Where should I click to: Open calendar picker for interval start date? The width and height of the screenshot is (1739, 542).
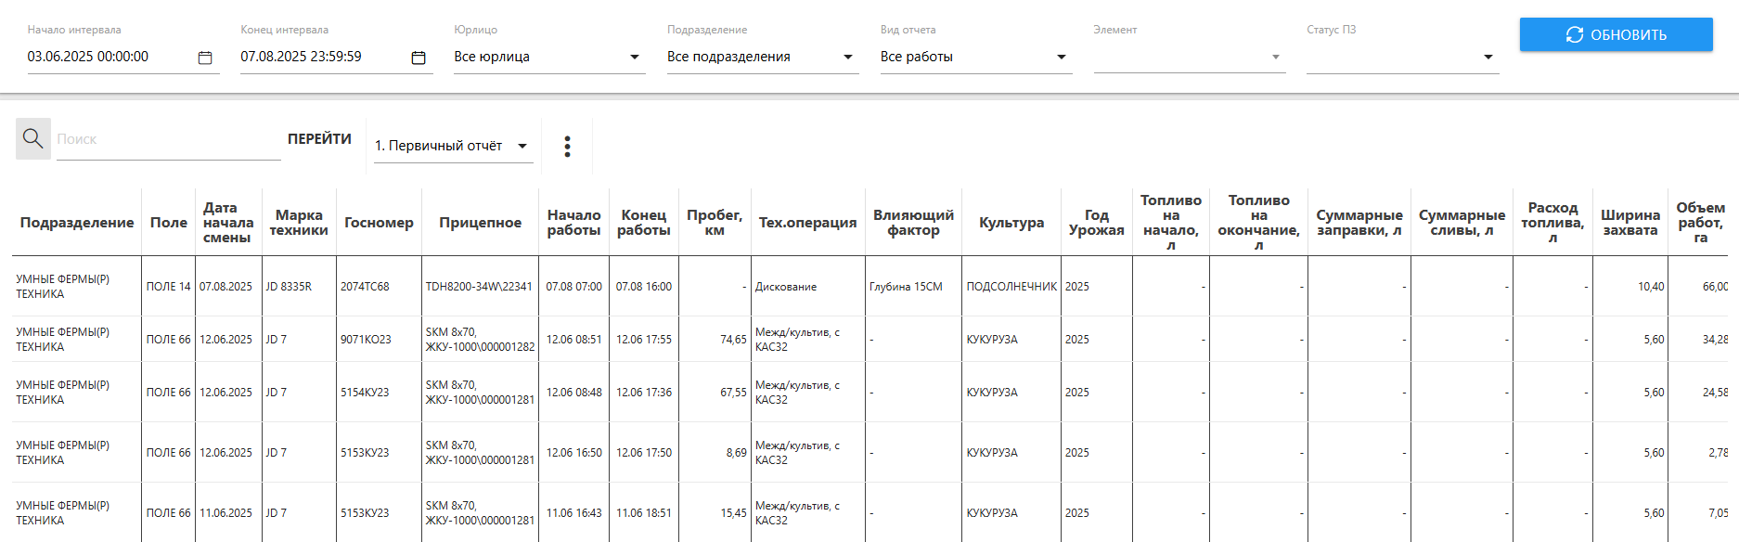(x=205, y=58)
